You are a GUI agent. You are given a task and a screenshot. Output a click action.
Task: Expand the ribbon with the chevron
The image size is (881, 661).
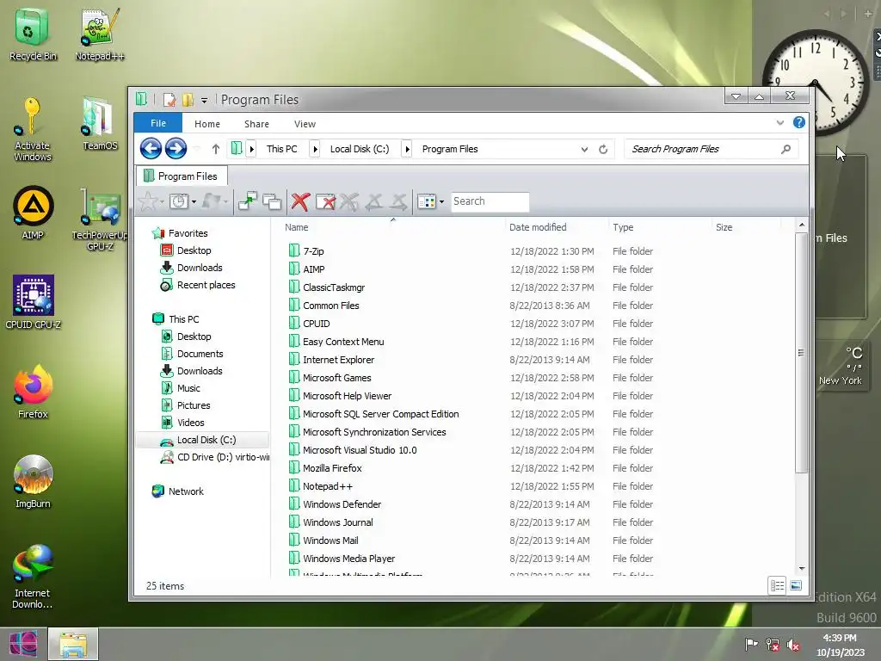[x=779, y=122]
